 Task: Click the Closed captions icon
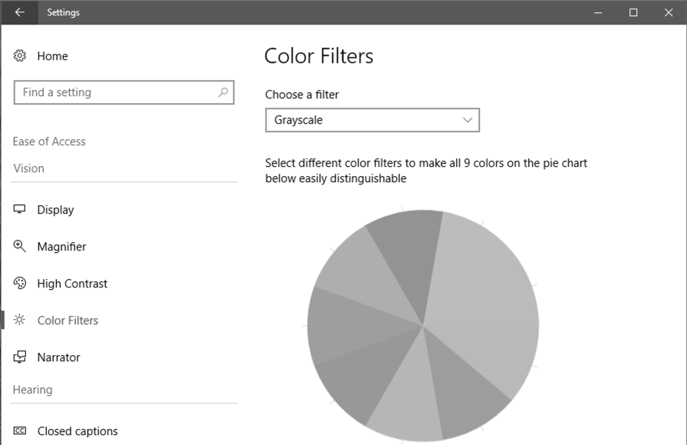(x=19, y=430)
